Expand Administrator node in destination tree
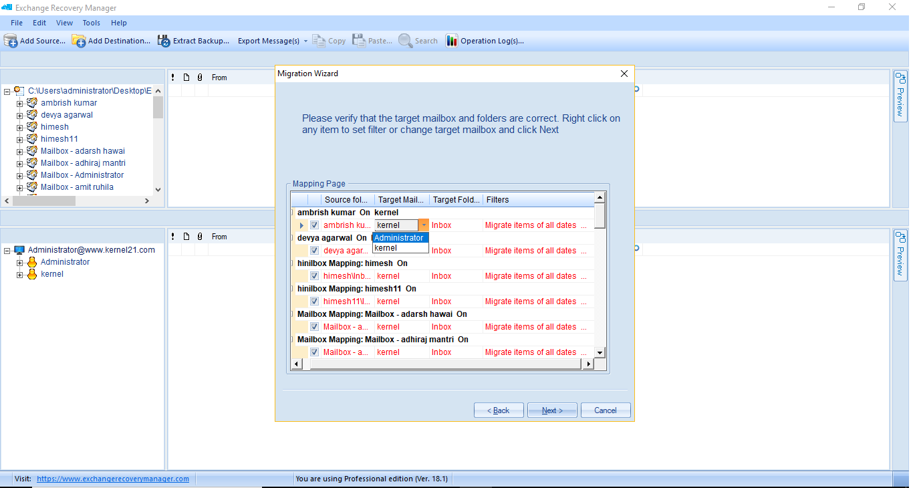The image size is (913, 488). click(x=20, y=262)
